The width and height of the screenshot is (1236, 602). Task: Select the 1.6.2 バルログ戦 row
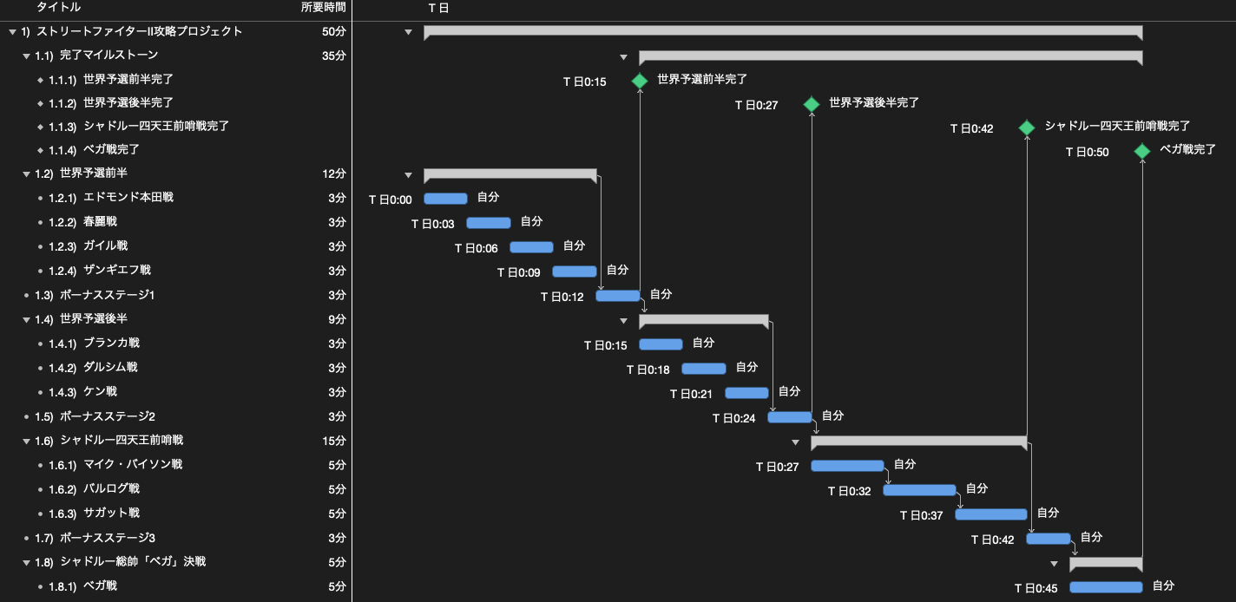coord(175,489)
